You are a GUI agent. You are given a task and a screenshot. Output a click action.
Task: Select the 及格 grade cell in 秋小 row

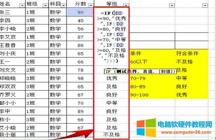(x=111, y=119)
